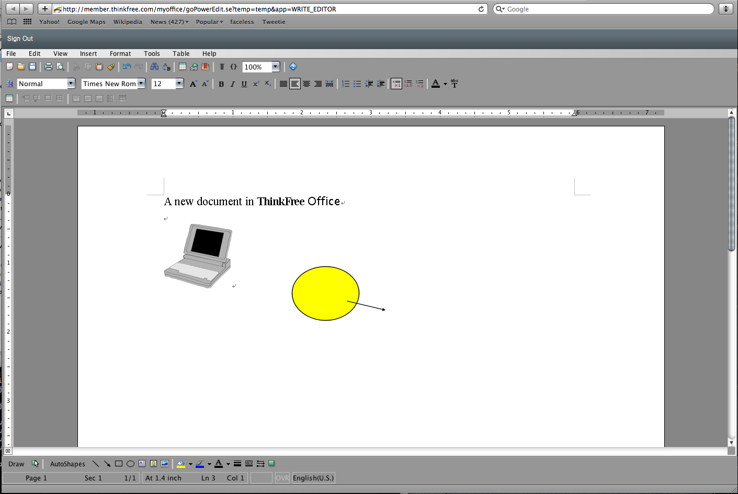Paste using the clipboard icon
The width and height of the screenshot is (738, 494).
[99, 67]
